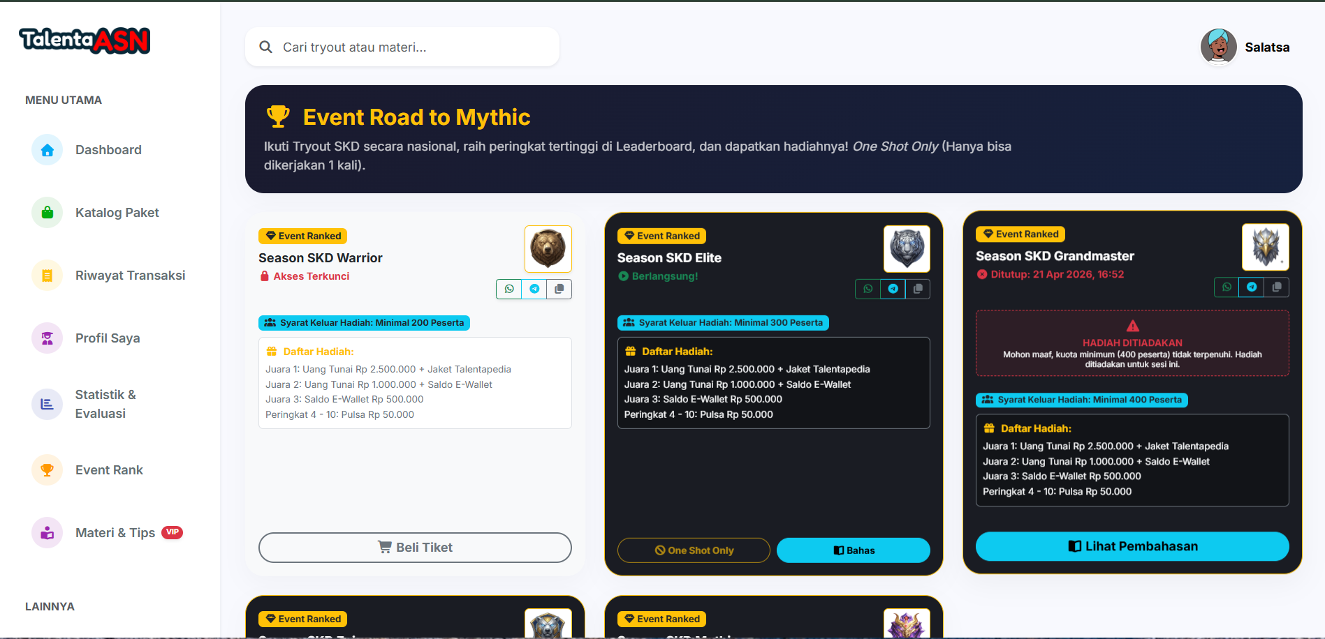
Task: Click the Riwayat Transaksi receipt icon
Action: (x=47, y=275)
